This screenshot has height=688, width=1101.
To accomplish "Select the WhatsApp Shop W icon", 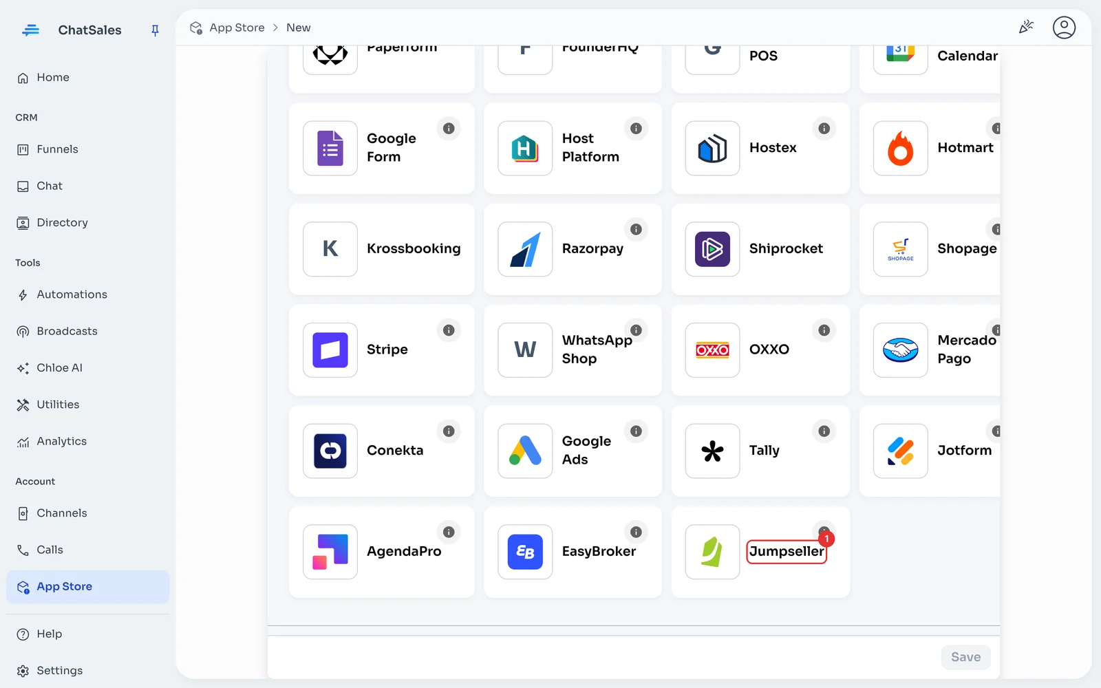I will [525, 350].
